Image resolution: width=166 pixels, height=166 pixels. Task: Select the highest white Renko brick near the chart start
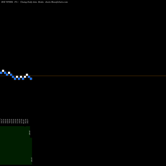point(3,71)
